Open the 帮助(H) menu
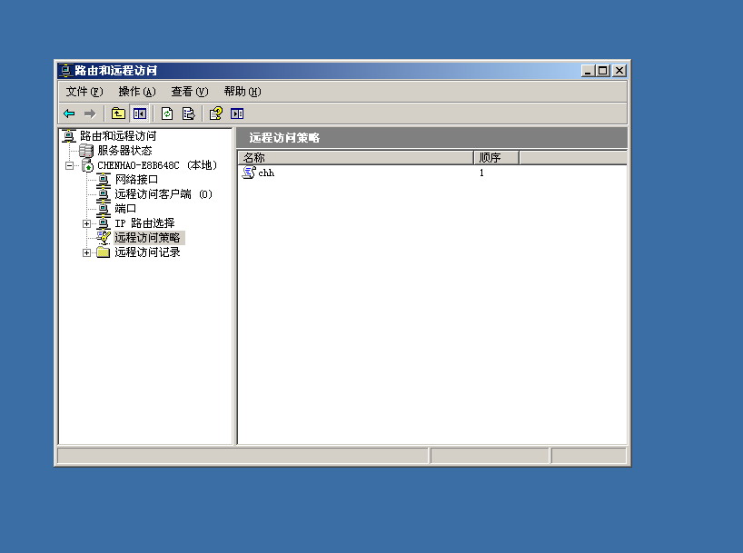 pyautogui.click(x=243, y=92)
